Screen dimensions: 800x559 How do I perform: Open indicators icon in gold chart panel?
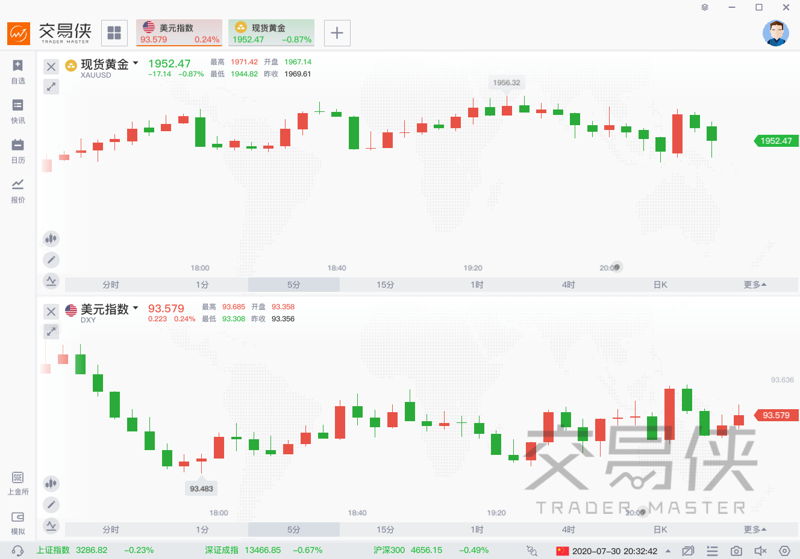pos(51,280)
